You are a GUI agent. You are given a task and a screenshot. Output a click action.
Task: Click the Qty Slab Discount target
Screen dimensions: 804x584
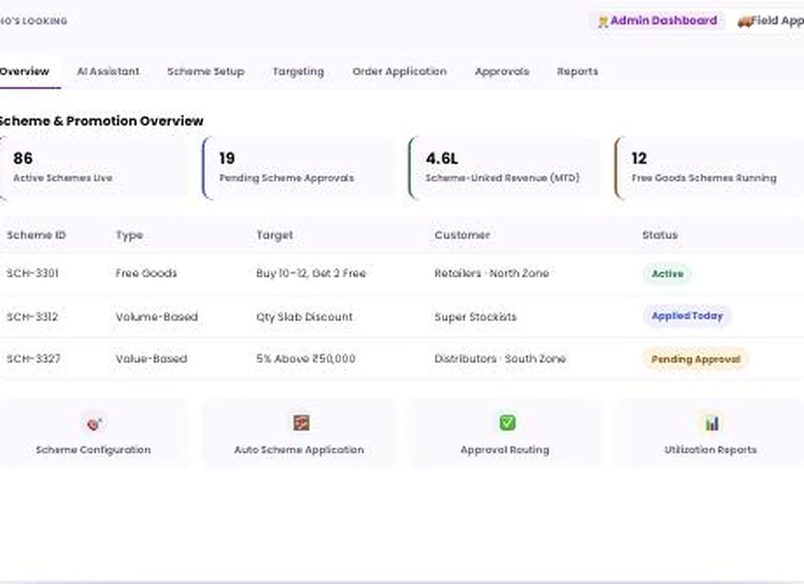304,317
